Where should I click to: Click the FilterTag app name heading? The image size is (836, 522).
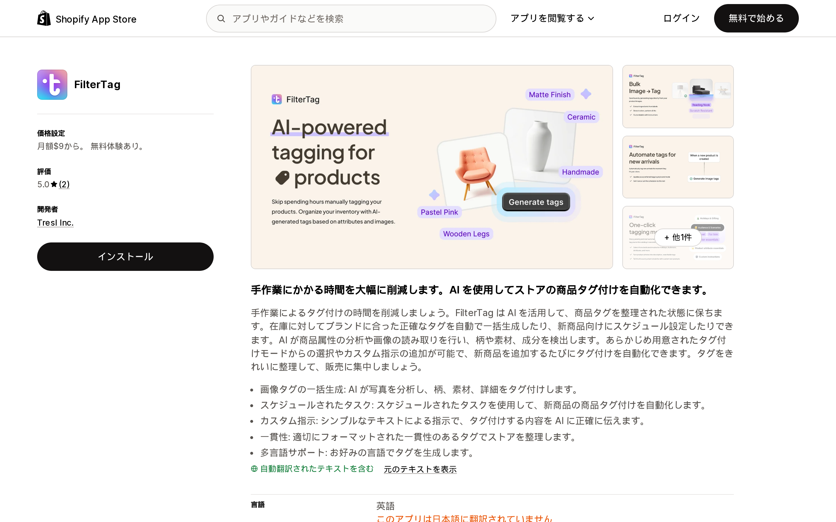[98, 85]
